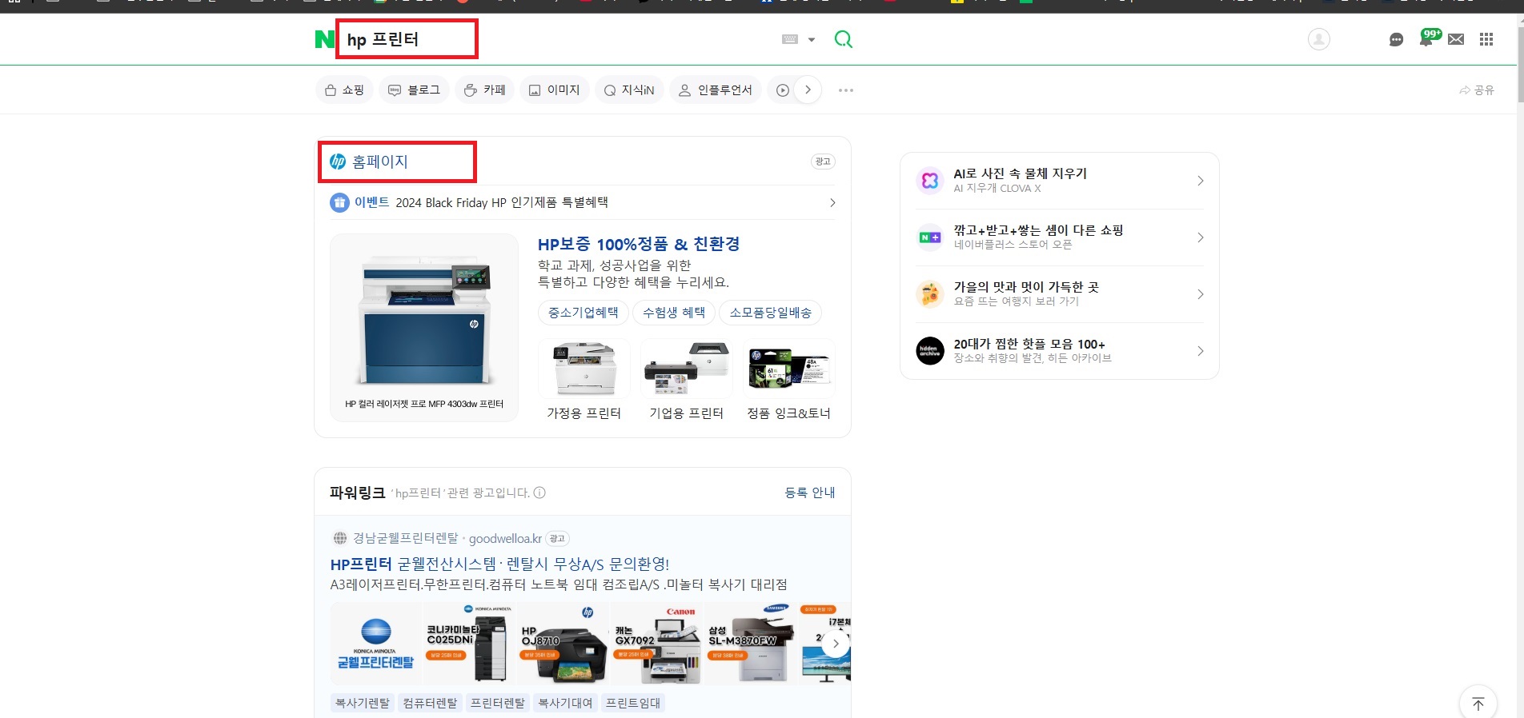Switch to the 지식iN tab

[x=629, y=90]
